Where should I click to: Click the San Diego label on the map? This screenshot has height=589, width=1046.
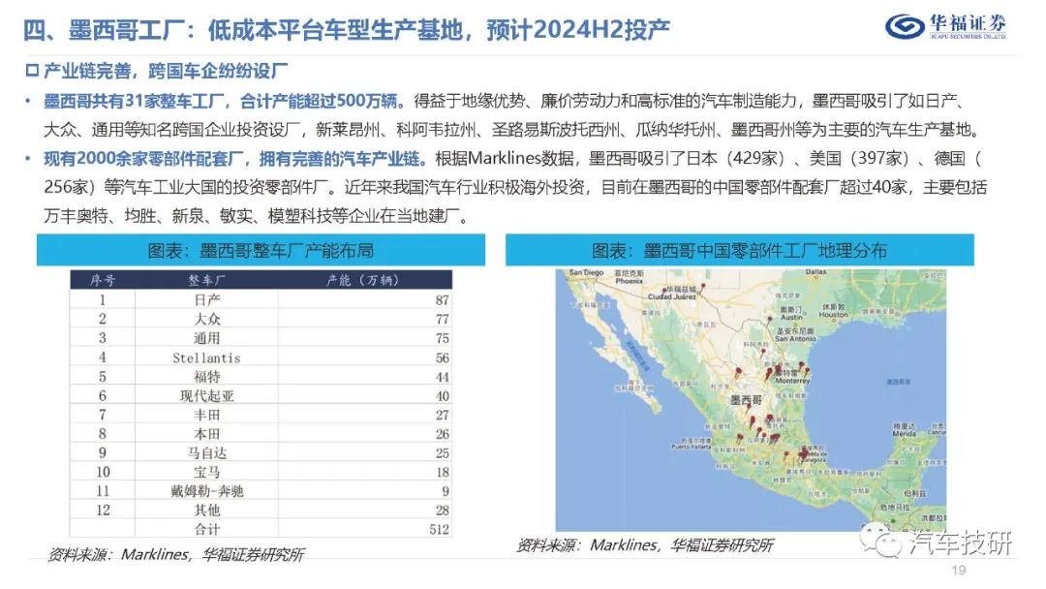point(586,272)
